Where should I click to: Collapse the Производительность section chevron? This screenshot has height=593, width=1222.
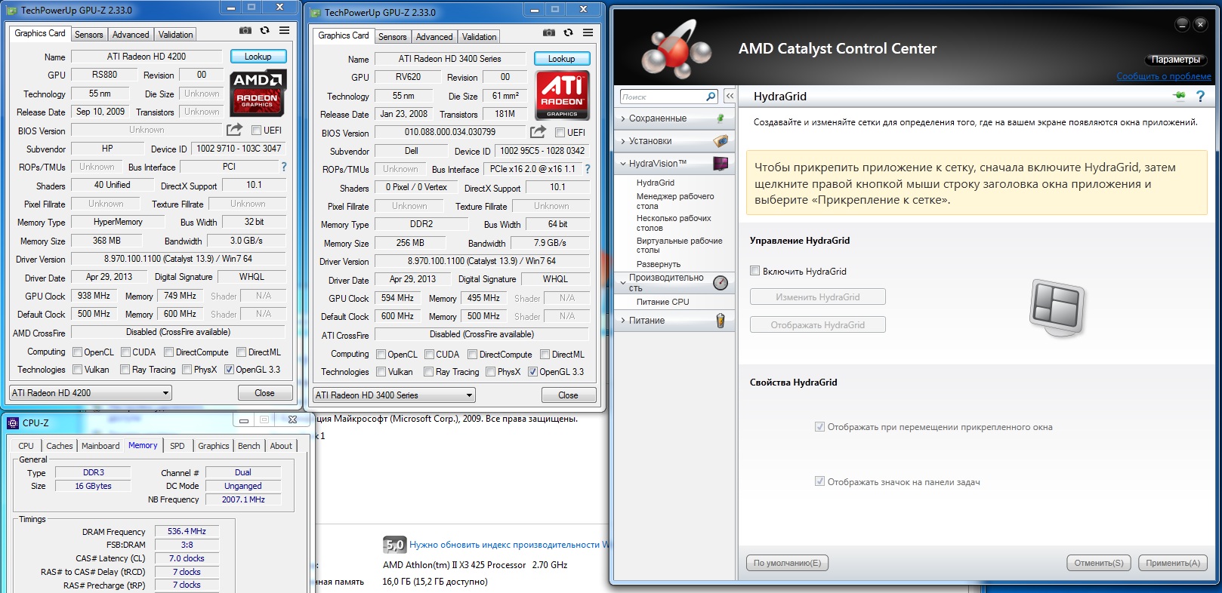tap(623, 283)
